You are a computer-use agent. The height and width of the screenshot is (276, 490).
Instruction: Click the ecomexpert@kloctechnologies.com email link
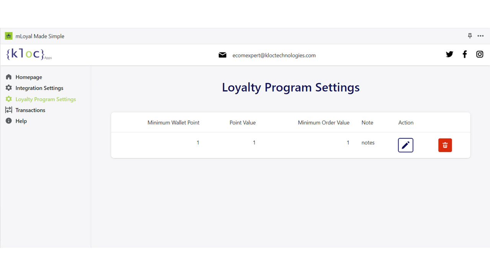click(x=274, y=55)
